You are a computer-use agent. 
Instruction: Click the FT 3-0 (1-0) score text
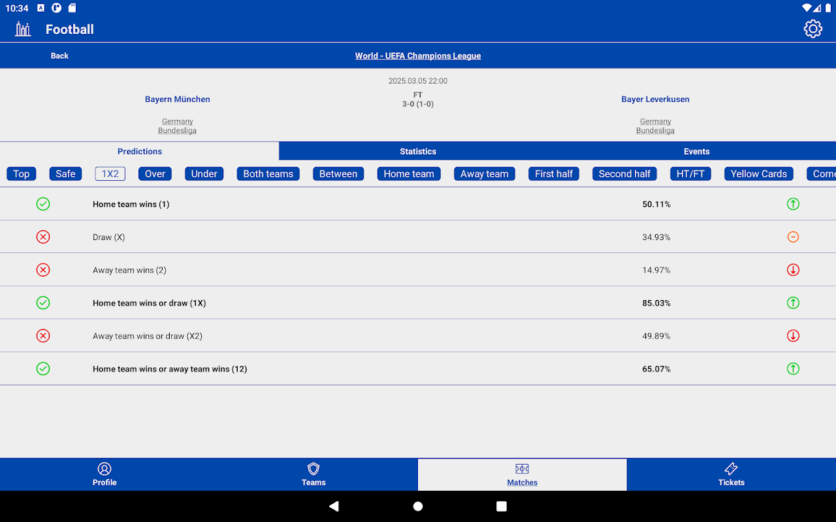[418, 99]
